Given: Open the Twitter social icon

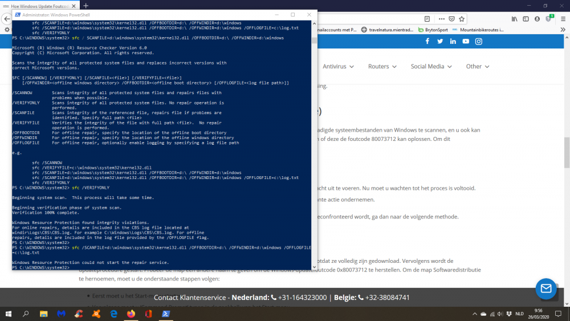Looking at the screenshot, I should (440, 42).
